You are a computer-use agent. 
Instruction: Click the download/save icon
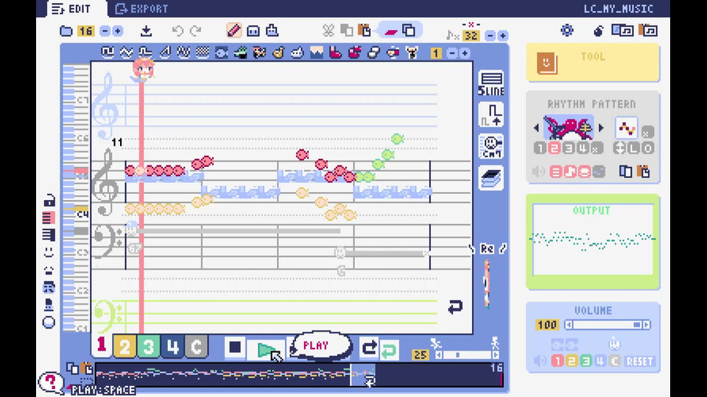coord(146,31)
